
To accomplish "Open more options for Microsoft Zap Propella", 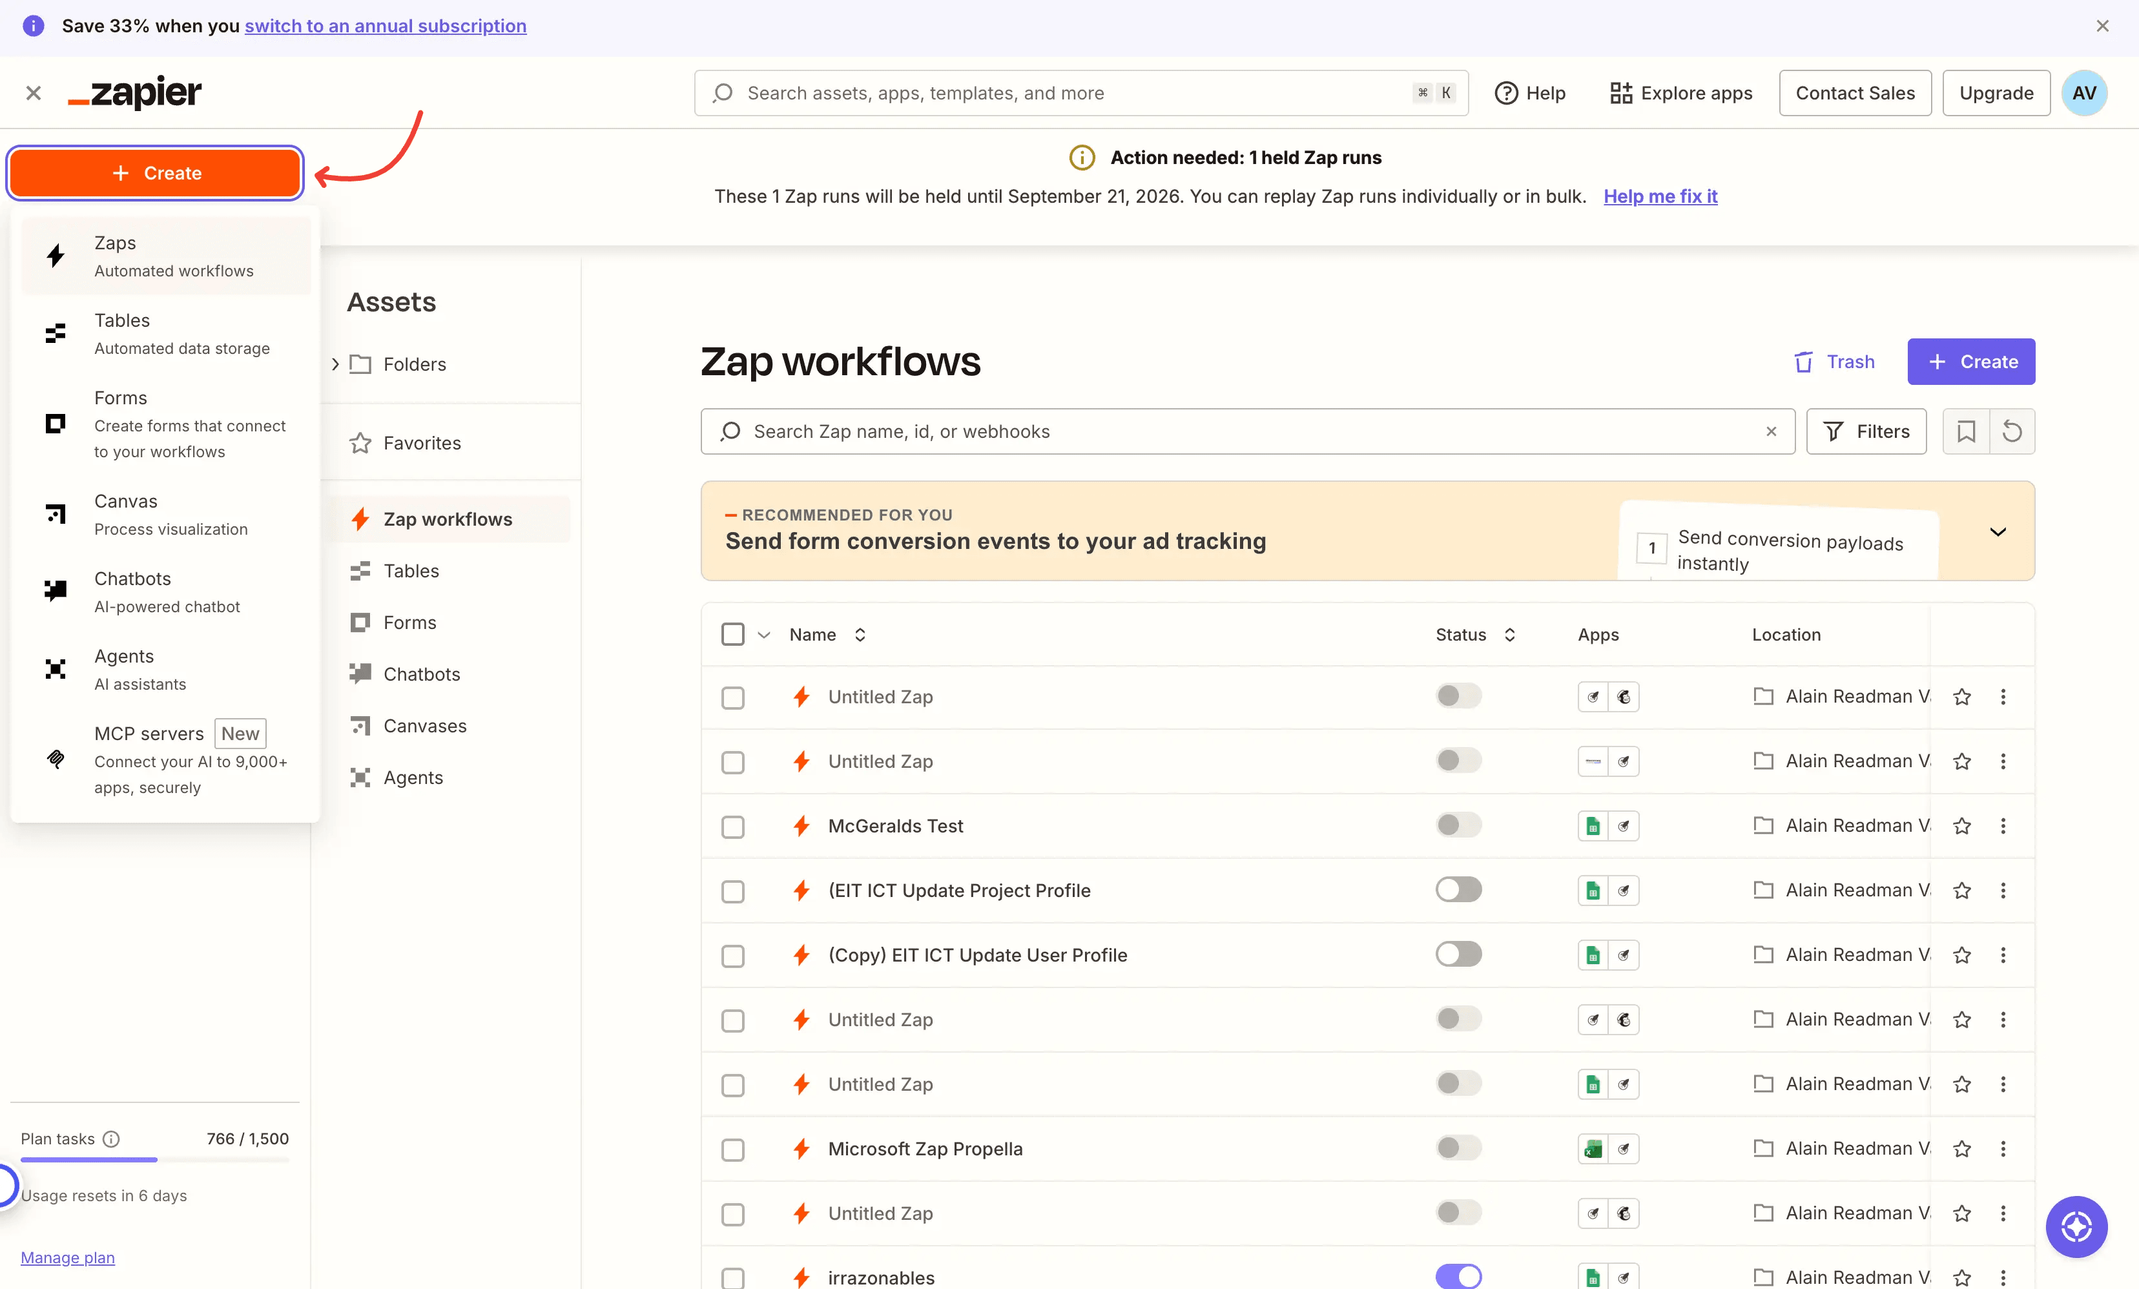I will pos(2003,1150).
